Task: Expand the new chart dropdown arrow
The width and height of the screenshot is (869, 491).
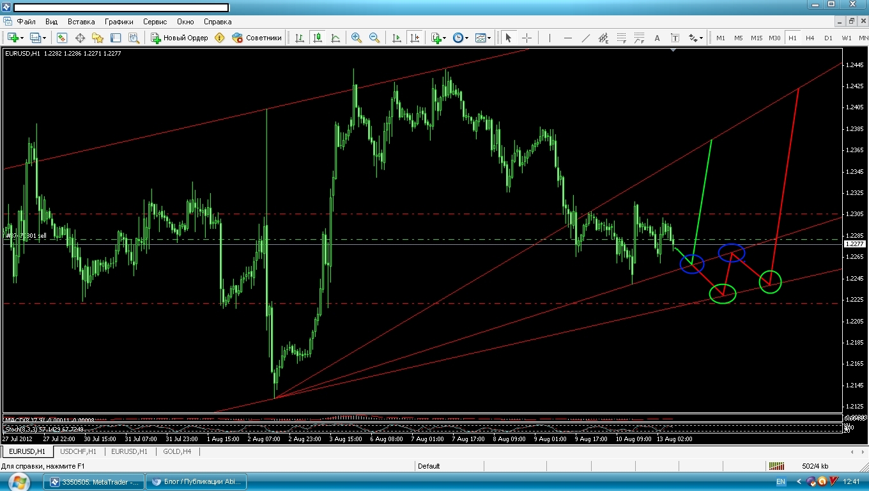Action: point(23,38)
